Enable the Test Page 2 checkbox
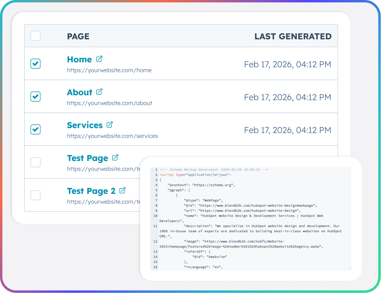 36,195
